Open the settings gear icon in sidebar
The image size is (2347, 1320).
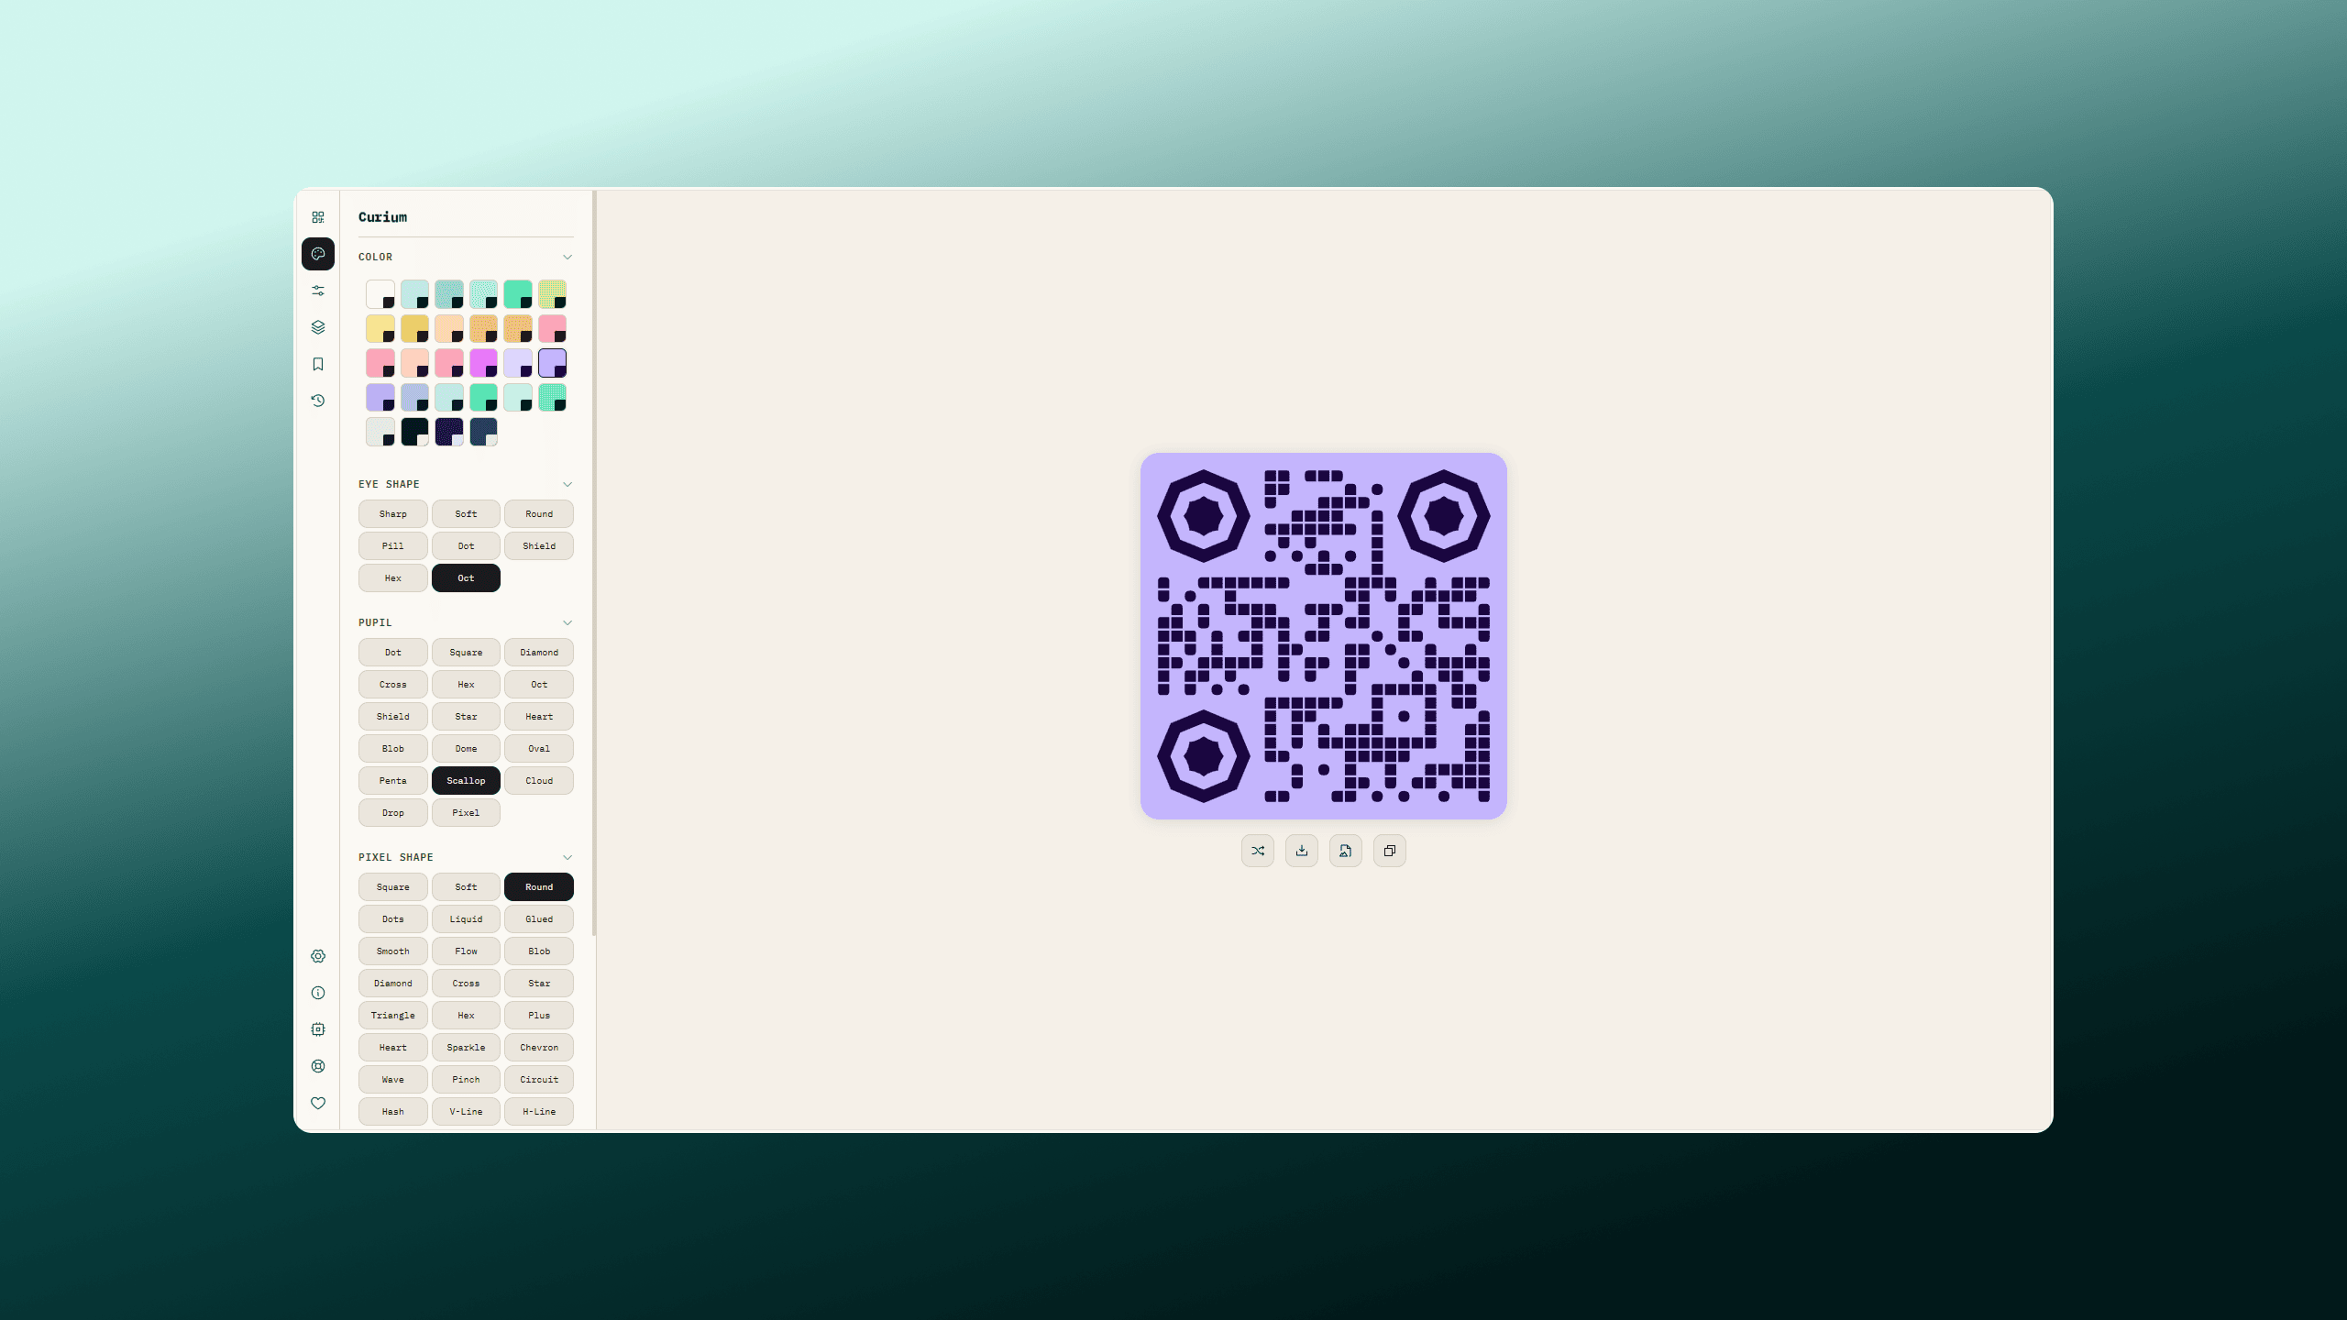(x=318, y=956)
